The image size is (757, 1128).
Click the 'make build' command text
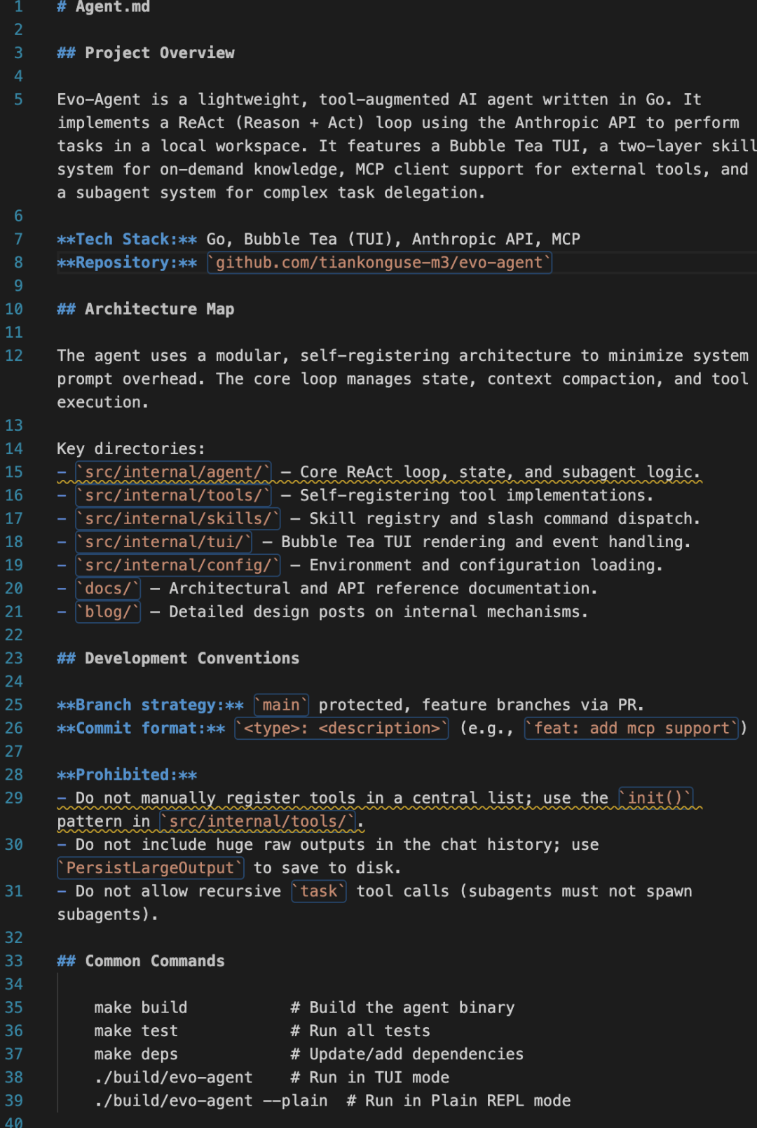click(x=141, y=1007)
